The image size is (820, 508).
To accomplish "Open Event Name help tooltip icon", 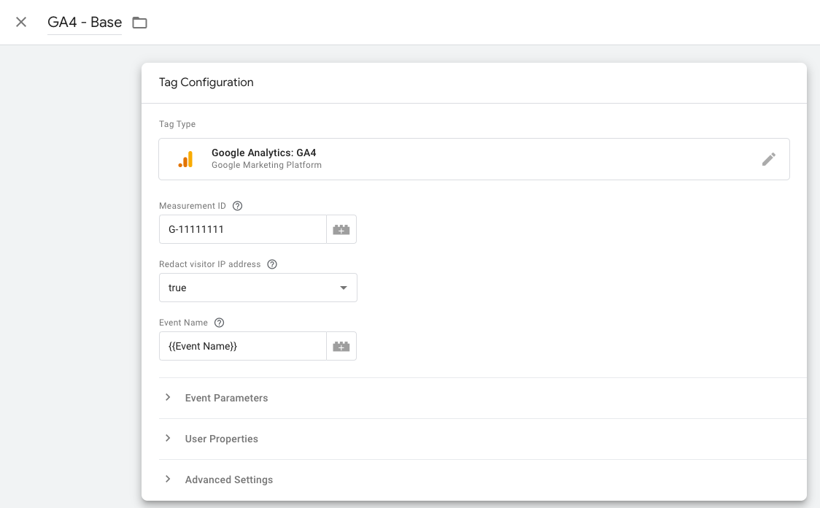I will pos(219,323).
